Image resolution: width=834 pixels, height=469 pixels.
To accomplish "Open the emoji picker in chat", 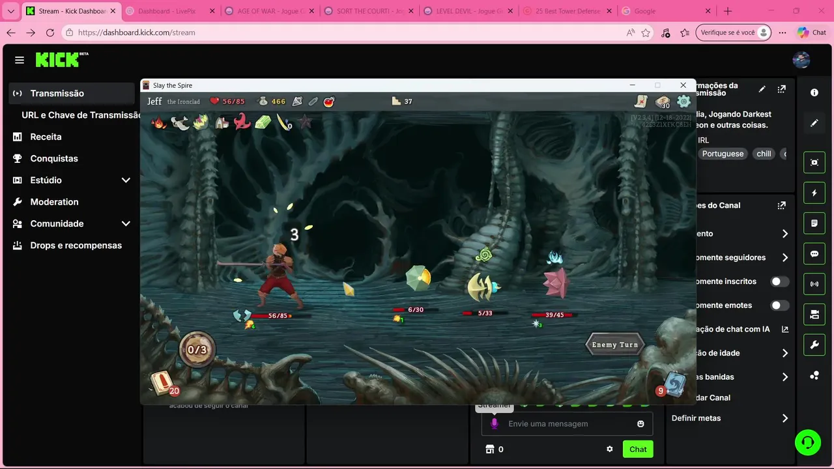I will point(640,424).
